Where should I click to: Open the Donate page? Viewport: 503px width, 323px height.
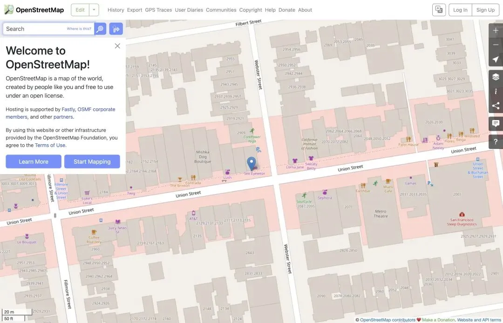pyautogui.click(x=287, y=10)
